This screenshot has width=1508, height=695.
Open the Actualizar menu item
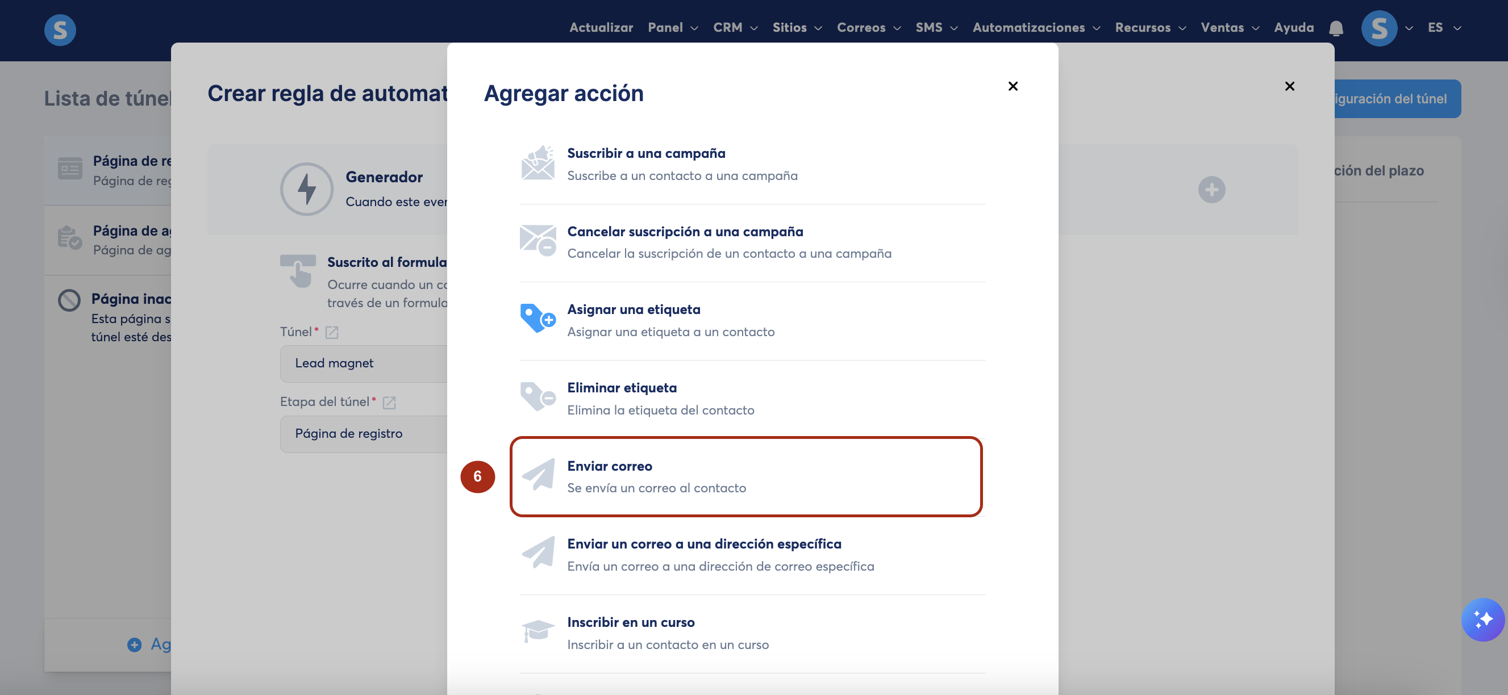click(601, 27)
